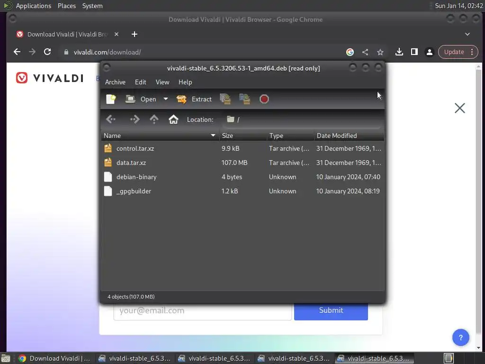Add a folder to the archive icon
The height and width of the screenshot is (364, 485).
(x=245, y=99)
